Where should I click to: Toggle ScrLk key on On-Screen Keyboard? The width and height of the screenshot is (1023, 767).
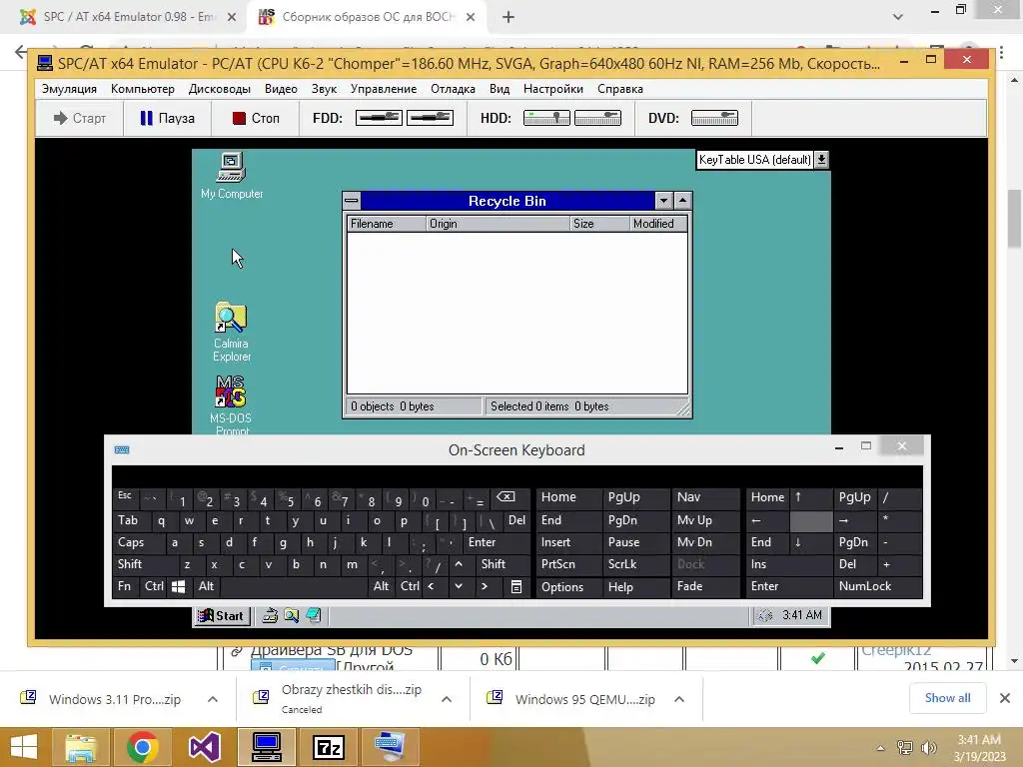tap(635, 564)
